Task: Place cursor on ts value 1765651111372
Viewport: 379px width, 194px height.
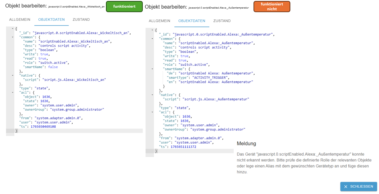Action: tap(183, 147)
